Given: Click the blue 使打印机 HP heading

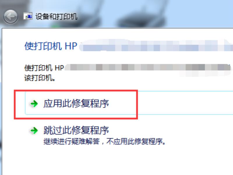Looking at the screenshot, I should [x=51, y=46].
